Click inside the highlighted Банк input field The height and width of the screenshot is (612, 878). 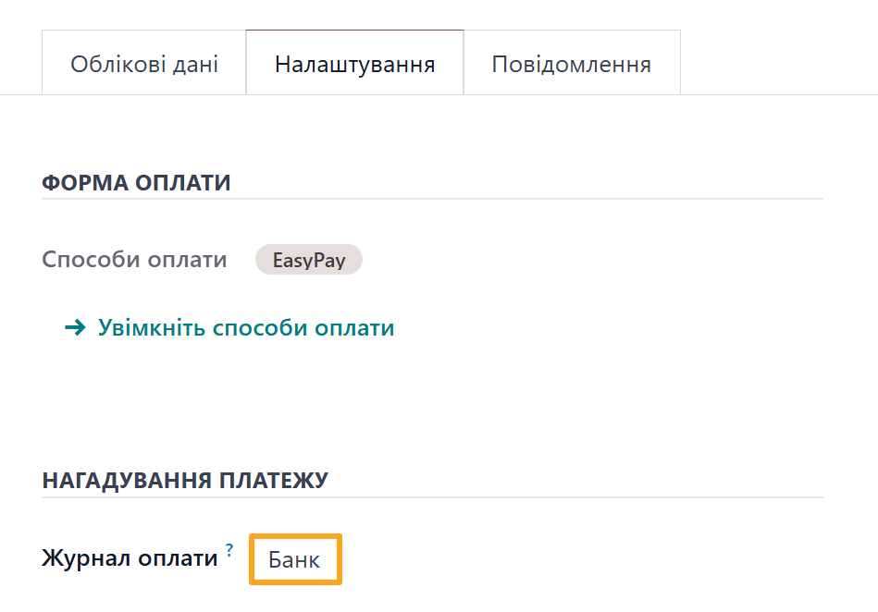coord(294,558)
